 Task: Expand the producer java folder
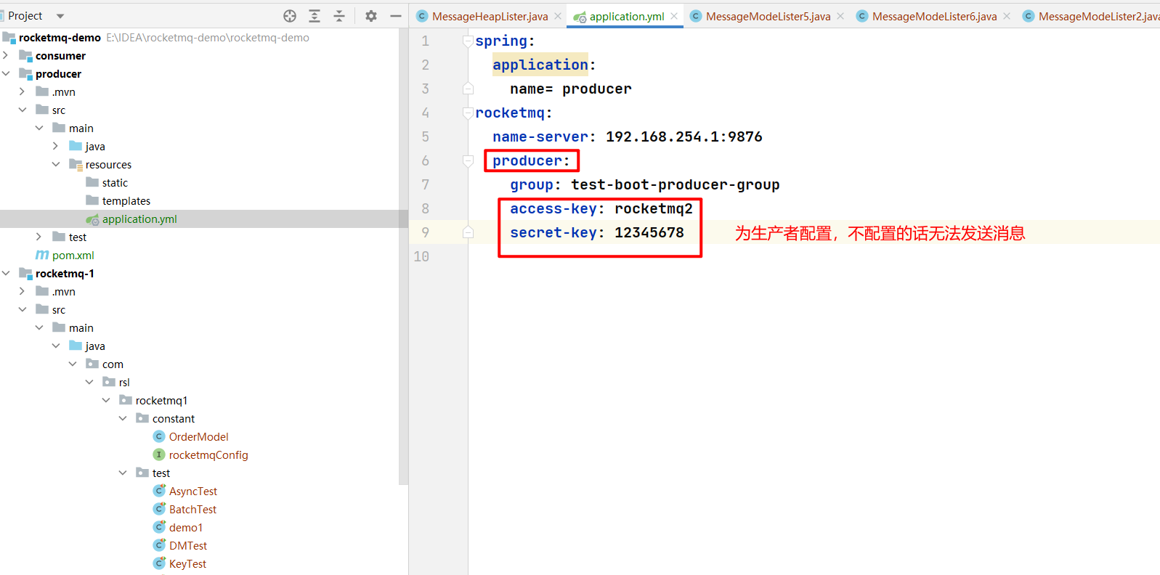(55, 146)
